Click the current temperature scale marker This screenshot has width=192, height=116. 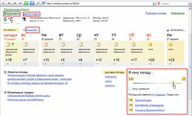pos(12,22)
